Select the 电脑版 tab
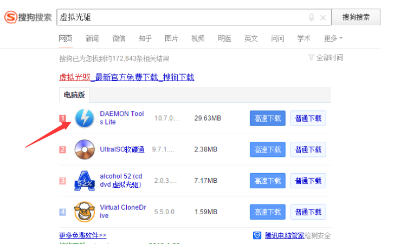Viewport: 394px width, 244px height. 75,95
